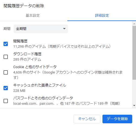Click the パスワードとその他のログインデータ label
The height and width of the screenshot is (126, 136).
pyautogui.click(x=43, y=98)
